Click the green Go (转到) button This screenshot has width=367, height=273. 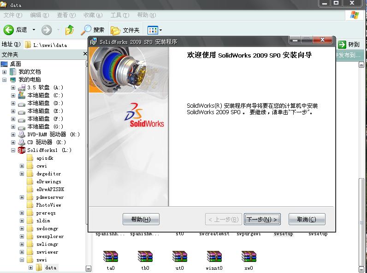pyautogui.click(x=349, y=44)
